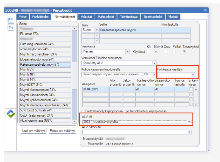Uncheck the Tositesyöttö checkbox
Image resolution: width=220 pixels, height=162 pixels.
tap(184, 52)
